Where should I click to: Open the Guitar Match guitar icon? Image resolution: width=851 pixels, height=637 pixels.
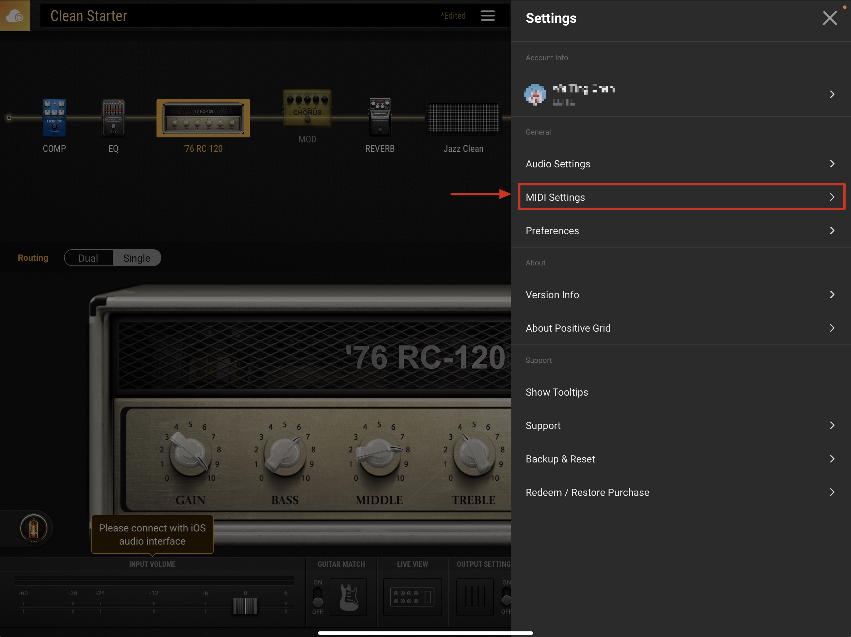click(349, 597)
